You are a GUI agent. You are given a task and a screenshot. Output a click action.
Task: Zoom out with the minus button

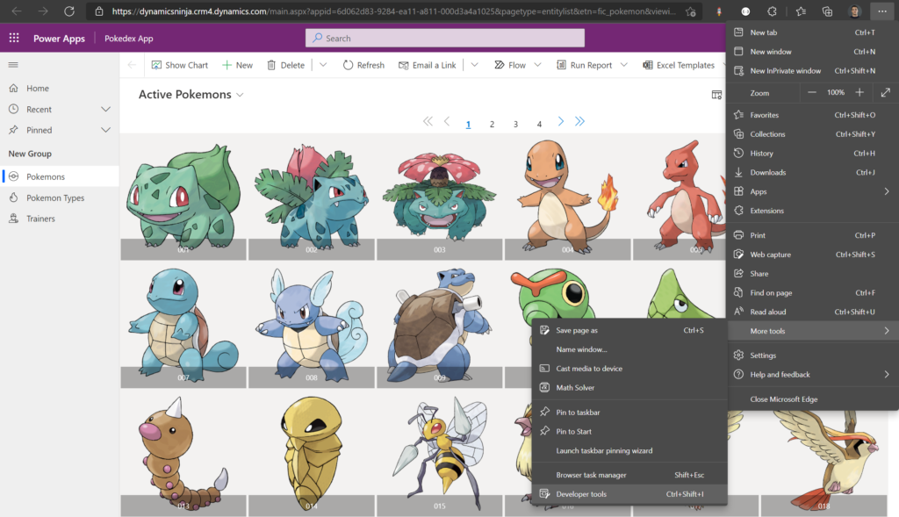(812, 92)
